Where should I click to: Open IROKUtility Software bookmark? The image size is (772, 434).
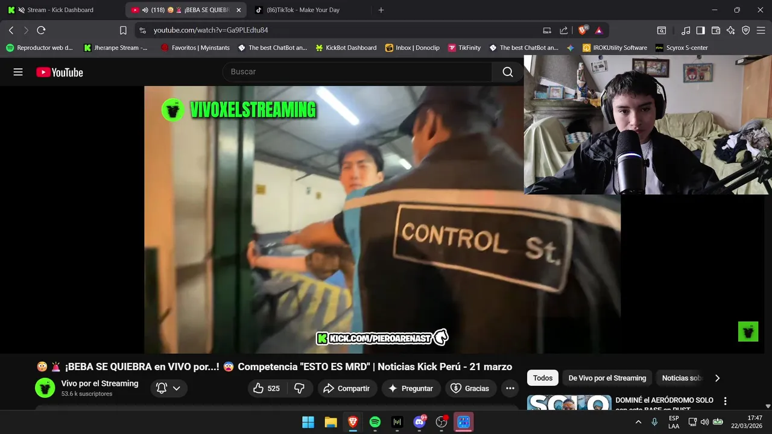pyautogui.click(x=615, y=48)
